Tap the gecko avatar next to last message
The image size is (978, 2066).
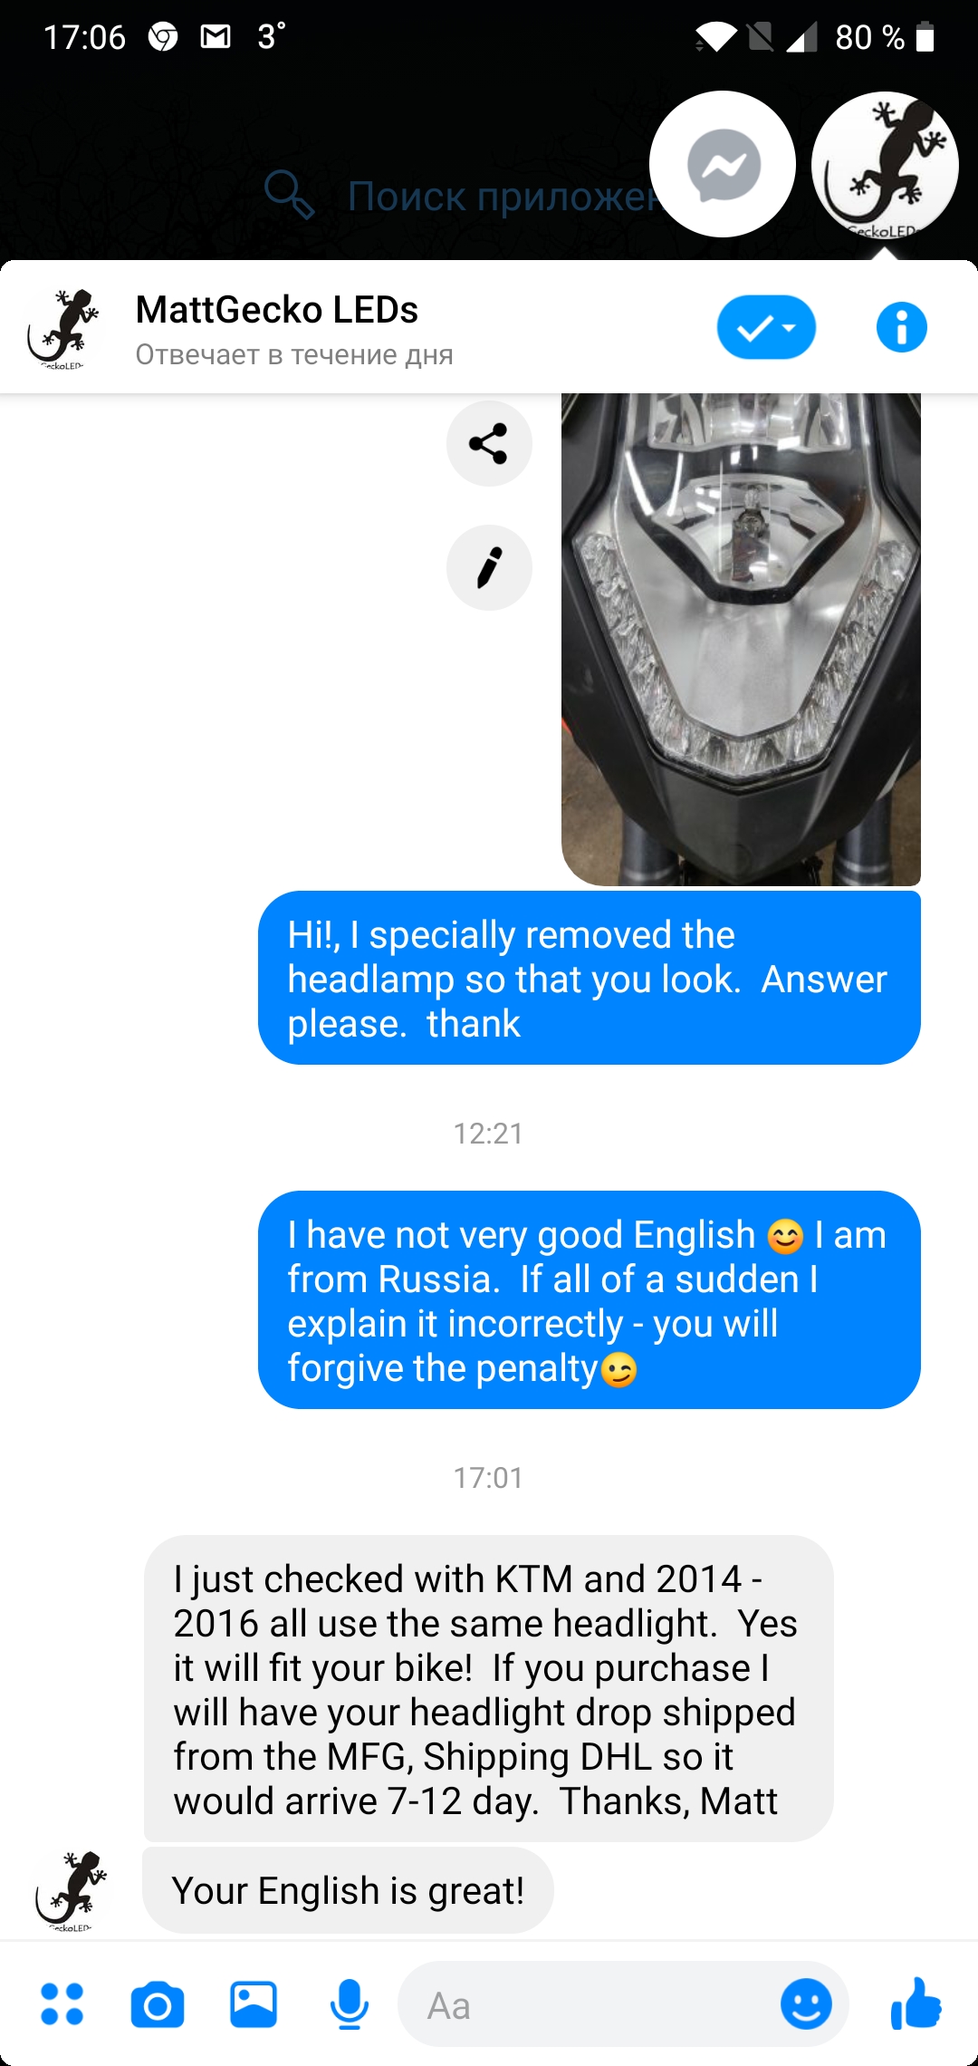pyautogui.click(x=70, y=1892)
